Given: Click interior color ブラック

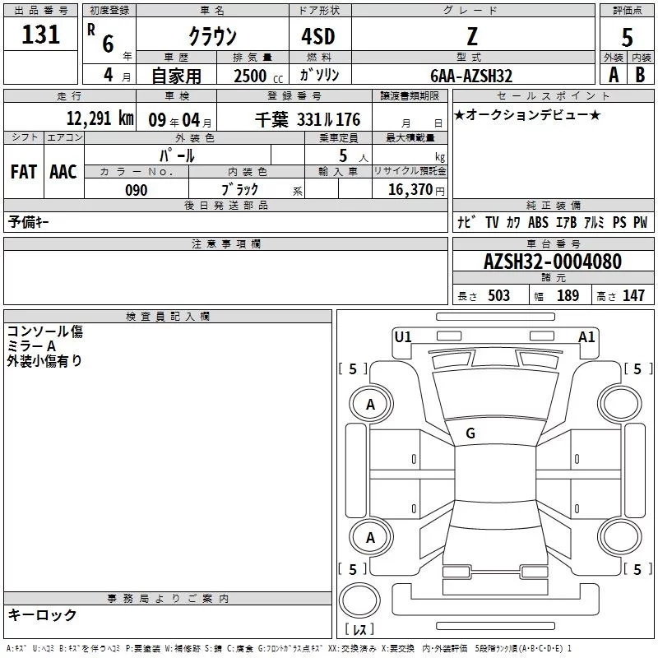Looking at the screenshot, I should click(x=239, y=190).
